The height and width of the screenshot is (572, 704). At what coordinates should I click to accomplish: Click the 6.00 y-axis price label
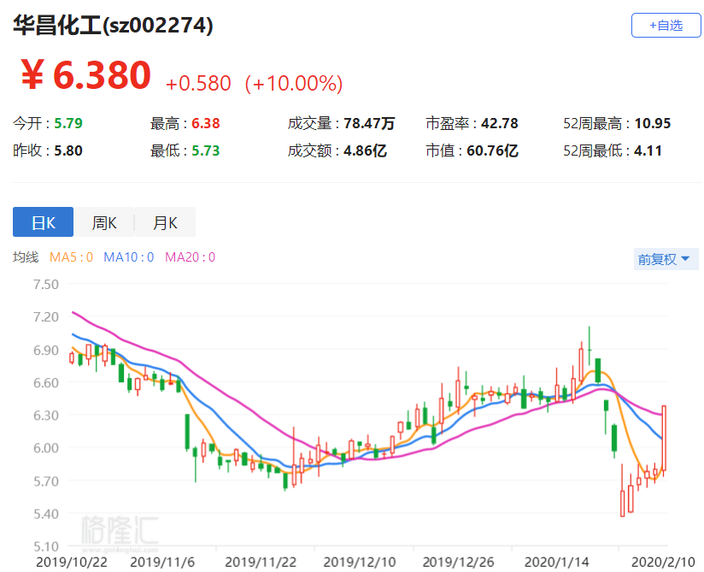46,448
